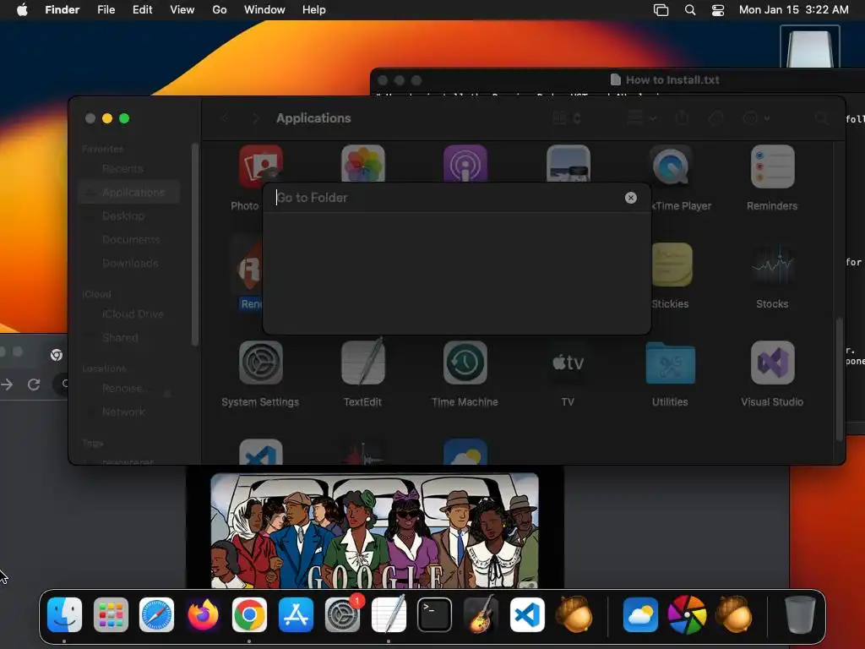Image resolution: width=865 pixels, height=649 pixels.
Task: Open Terminal from the Dock
Action: 434,614
